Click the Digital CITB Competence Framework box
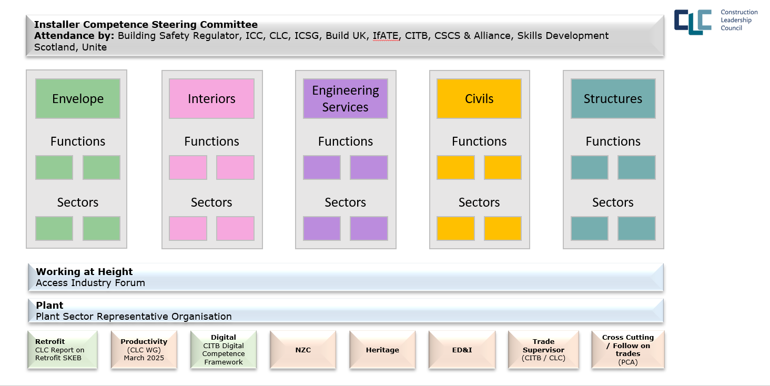 coord(224,350)
